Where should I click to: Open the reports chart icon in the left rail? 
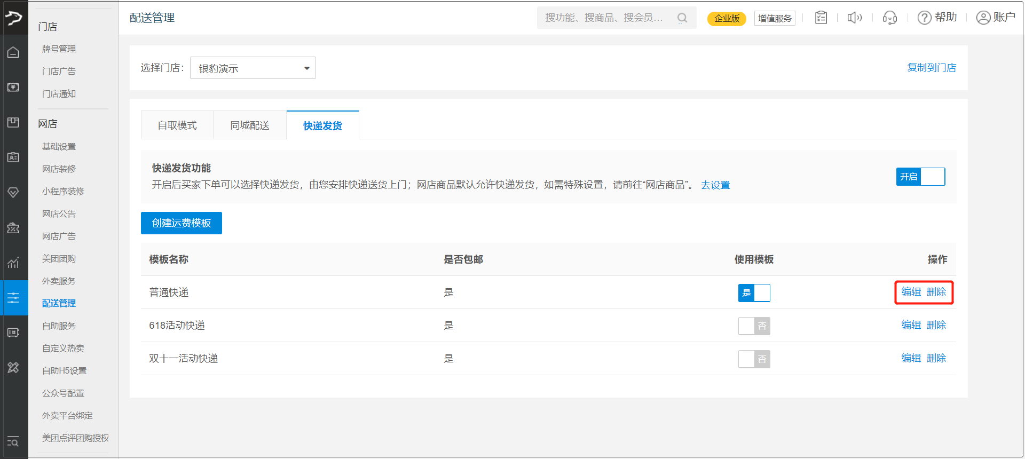(13, 262)
